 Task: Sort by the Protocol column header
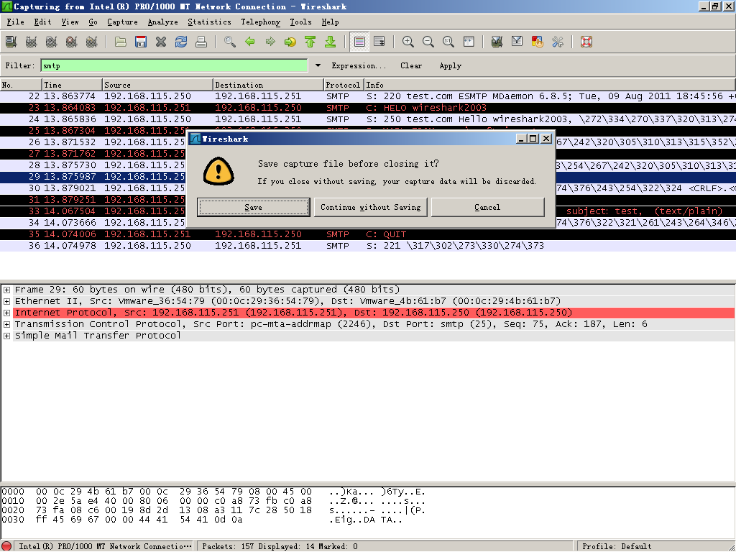(x=344, y=85)
